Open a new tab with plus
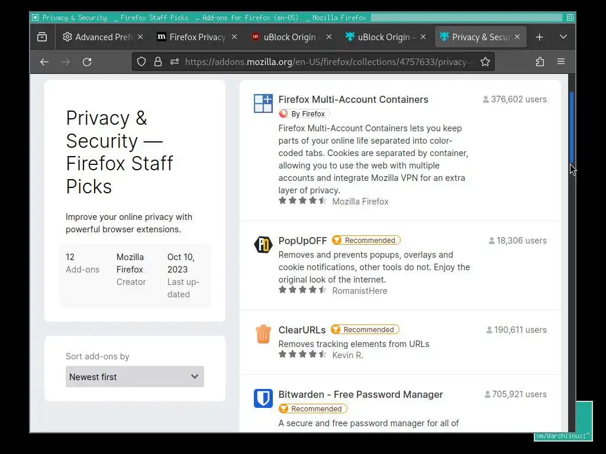The height and width of the screenshot is (454, 606). 540,37
